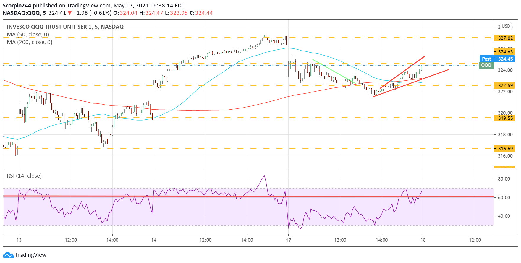Viewport: 521px width, 263px height.
Task: Click the NASDAQ:QQQ, 5 symbol header
Action: 24,13
